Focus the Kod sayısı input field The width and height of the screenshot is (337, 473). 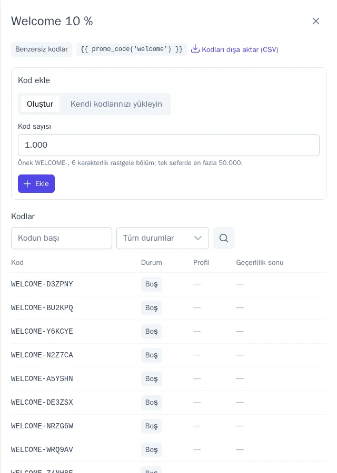click(x=168, y=145)
